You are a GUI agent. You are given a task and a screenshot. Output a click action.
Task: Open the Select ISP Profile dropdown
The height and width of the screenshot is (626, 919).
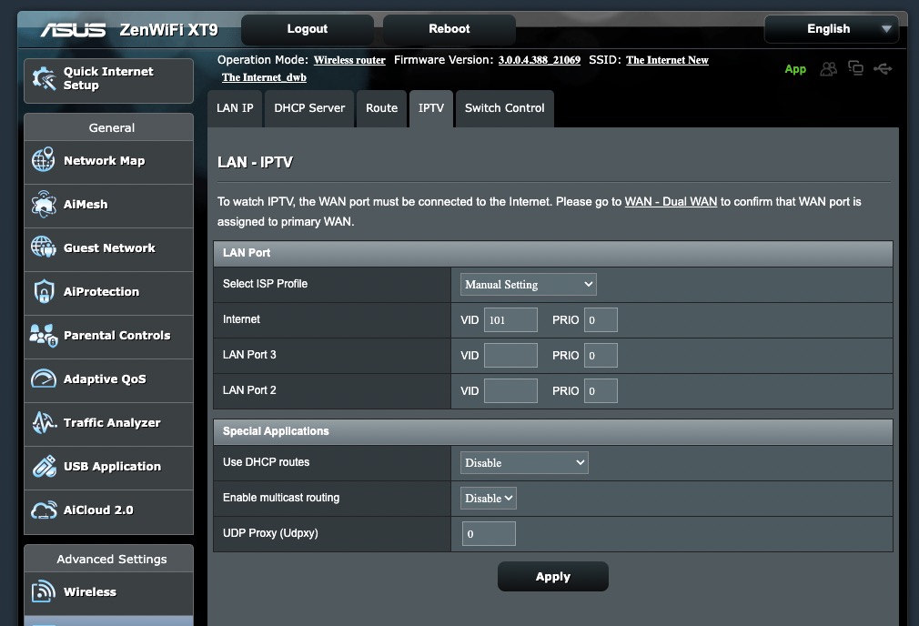tap(528, 284)
